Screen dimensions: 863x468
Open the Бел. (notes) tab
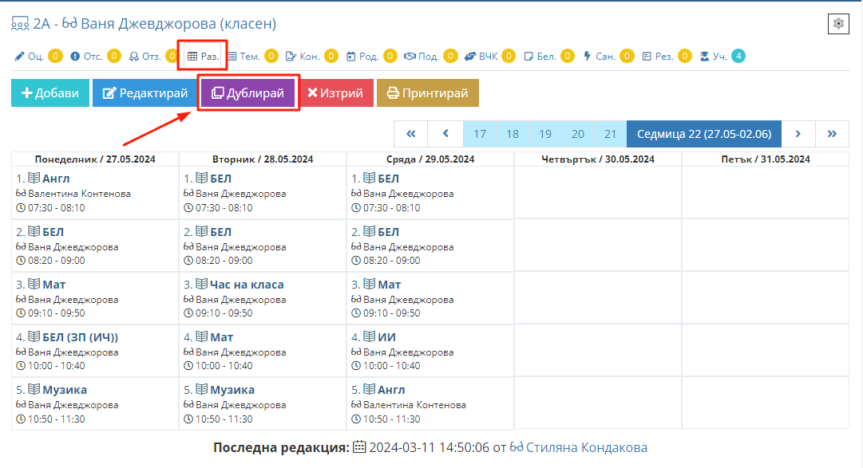548,56
